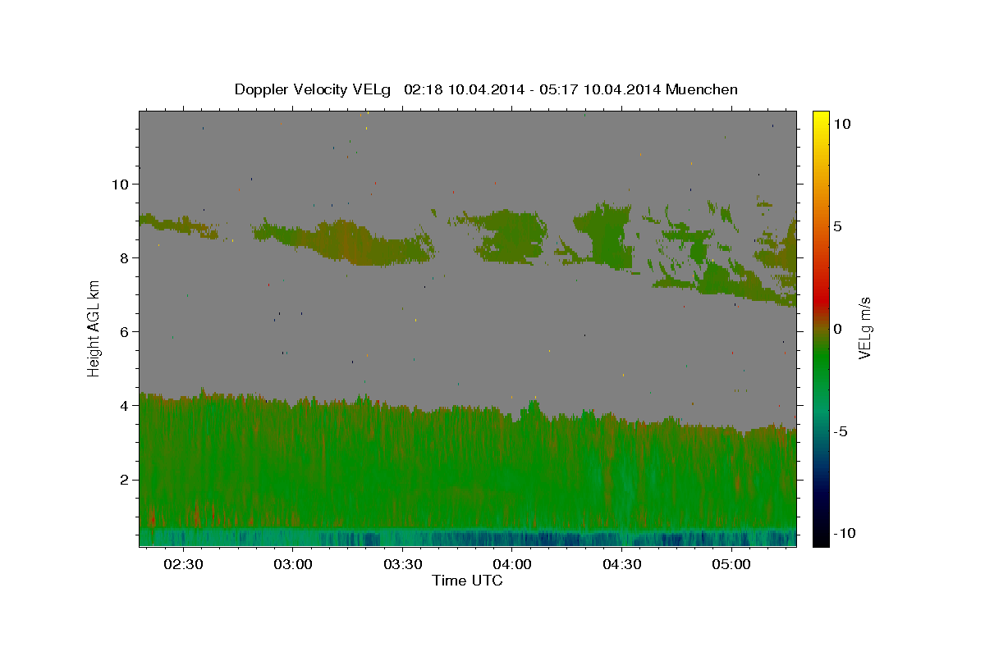The image size is (985, 656).
Task: Click the 'Time UTC' axis label
Action: 467,581
